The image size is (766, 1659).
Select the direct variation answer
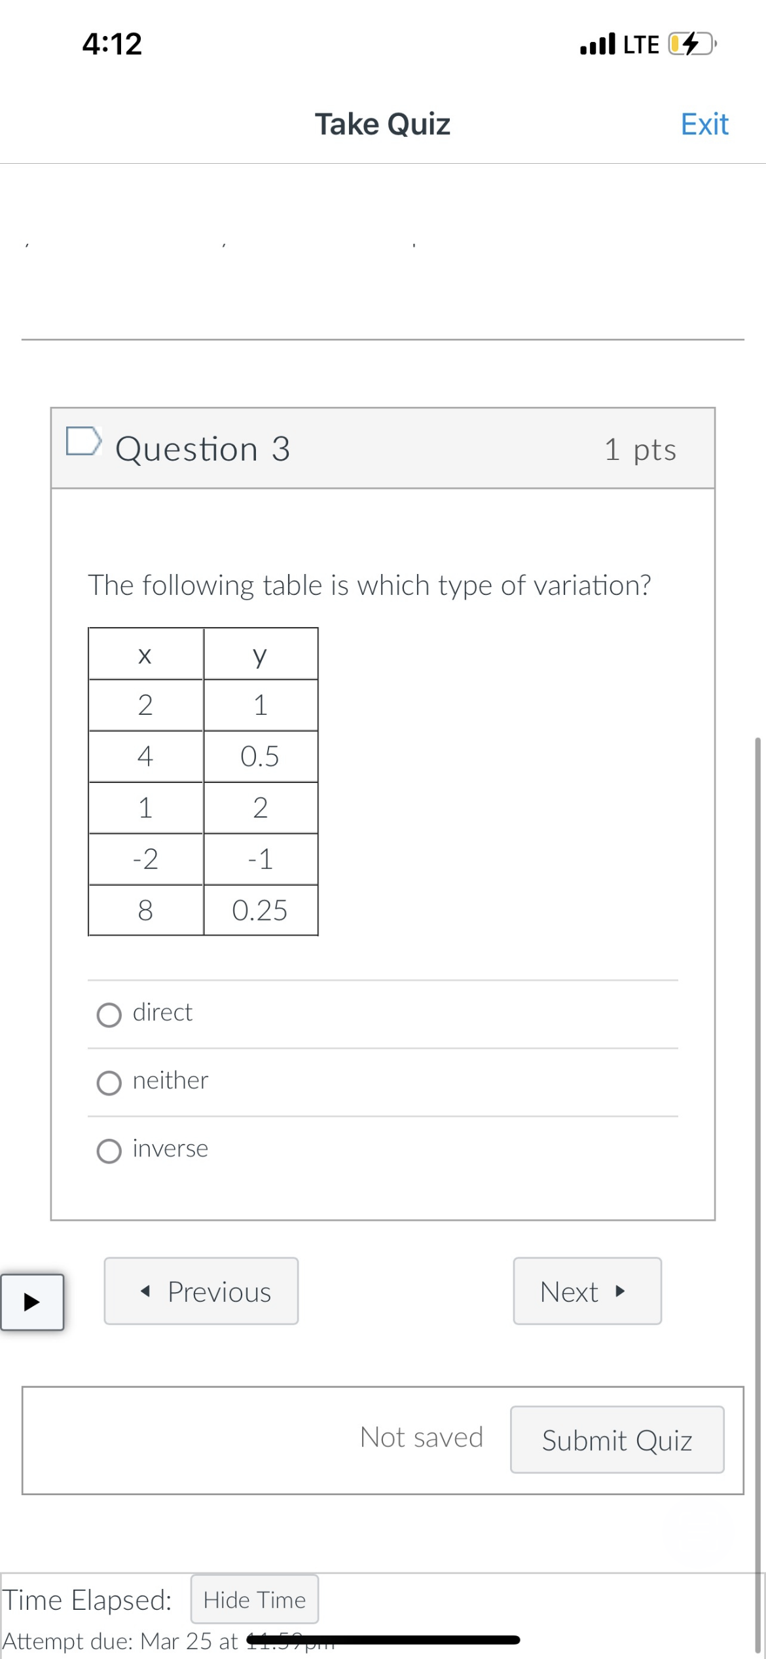click(x=110, y=1014)
